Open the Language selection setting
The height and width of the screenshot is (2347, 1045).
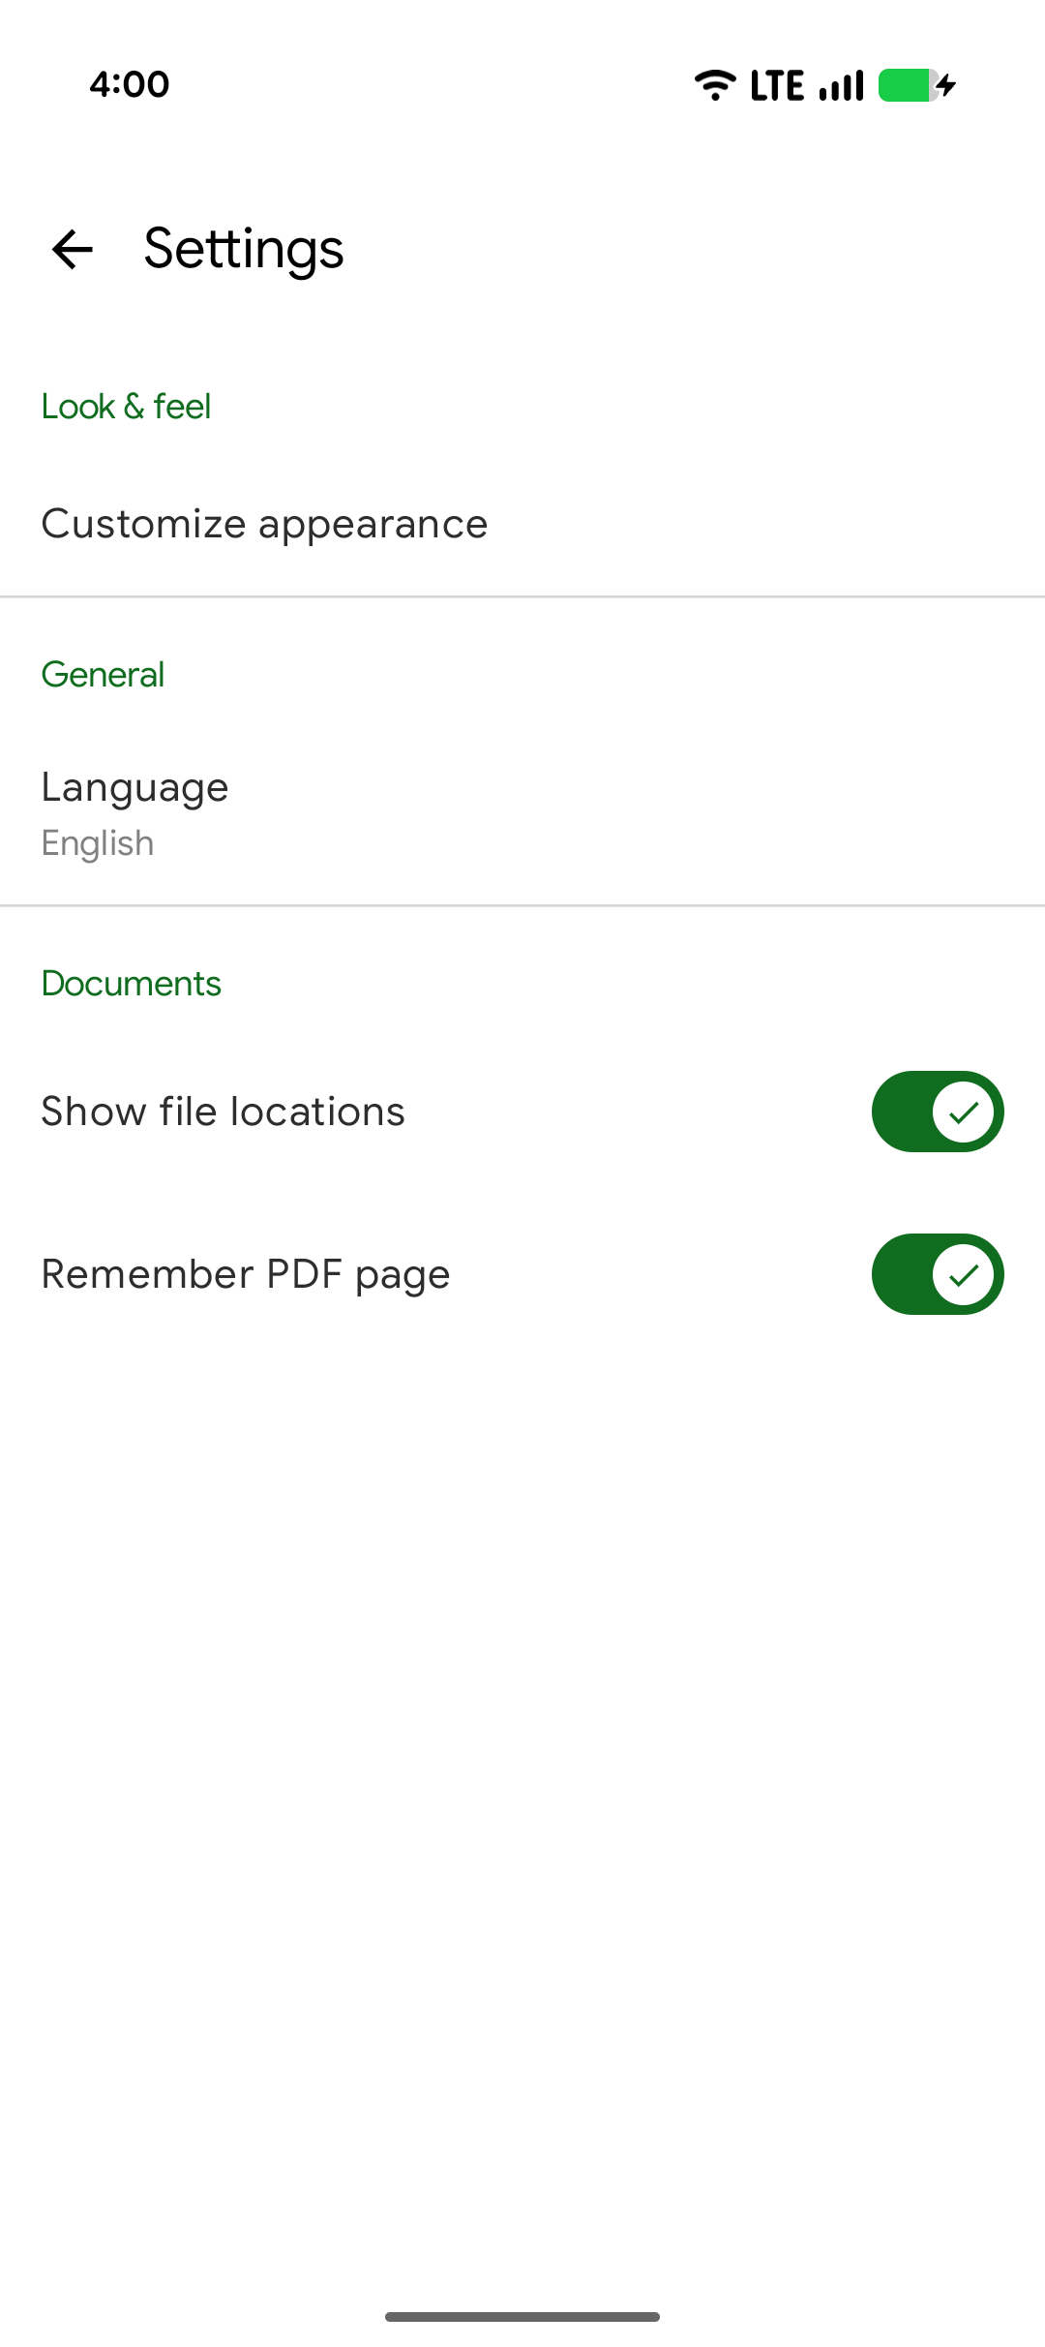click(522, 813)
